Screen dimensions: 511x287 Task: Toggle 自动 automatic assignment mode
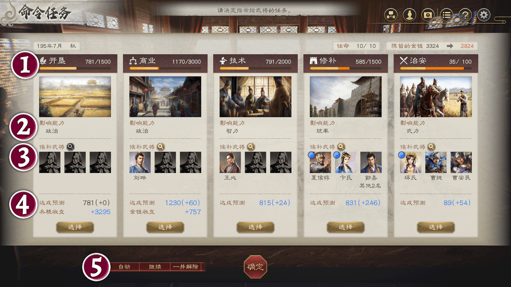pos(124,267)
